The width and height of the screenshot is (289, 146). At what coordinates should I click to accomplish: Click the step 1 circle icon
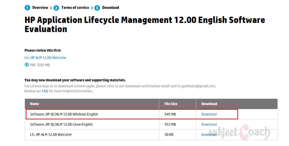(x=27, y=8)
